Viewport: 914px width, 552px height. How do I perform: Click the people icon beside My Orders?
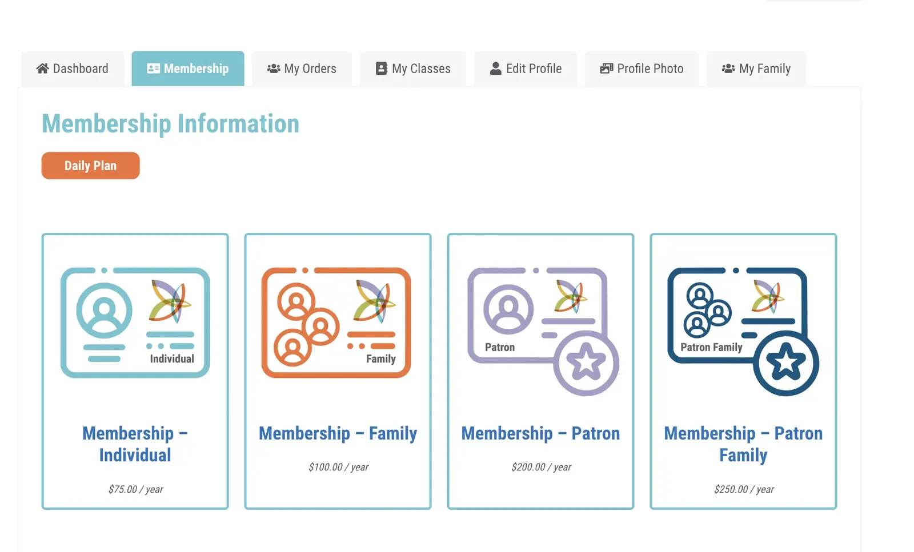274,69
